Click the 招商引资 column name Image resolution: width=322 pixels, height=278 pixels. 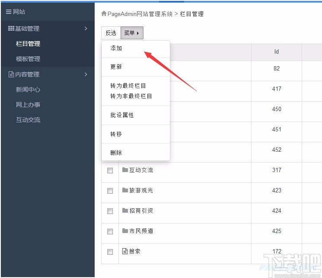click(141, 211)
